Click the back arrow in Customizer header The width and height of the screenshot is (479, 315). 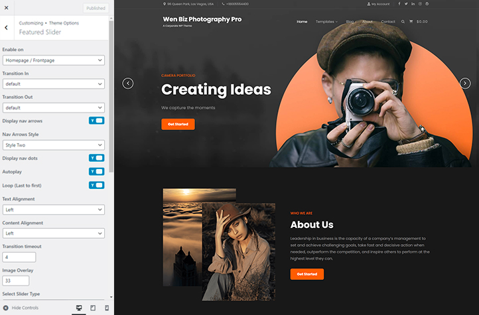click(6, 27)
